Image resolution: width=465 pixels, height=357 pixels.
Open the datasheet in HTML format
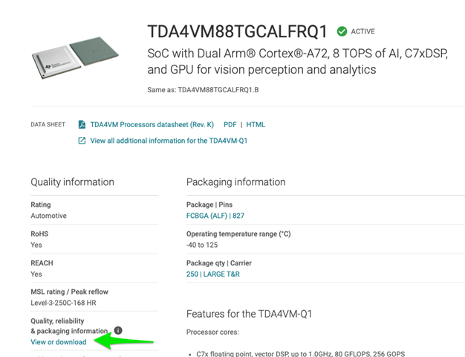[x=256, y=124]
